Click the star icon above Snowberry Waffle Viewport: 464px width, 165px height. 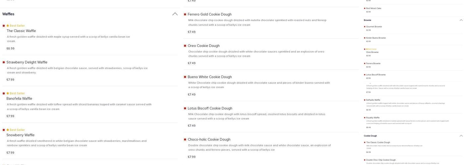coord(8,130)
